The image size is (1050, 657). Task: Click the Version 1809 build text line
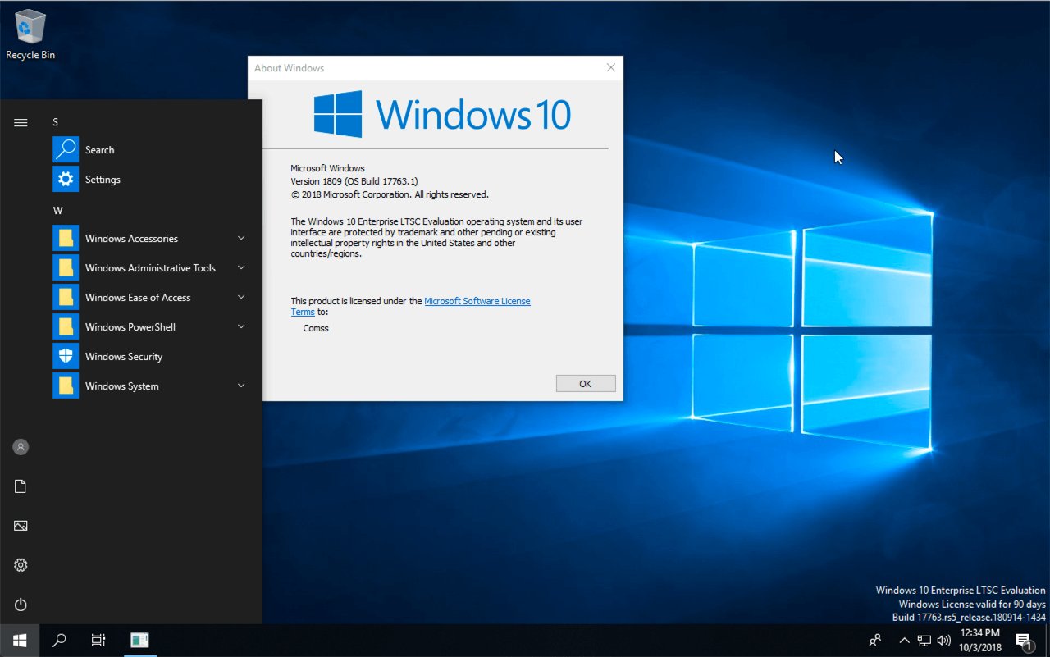pyautogui.click(x=354, y=181)
